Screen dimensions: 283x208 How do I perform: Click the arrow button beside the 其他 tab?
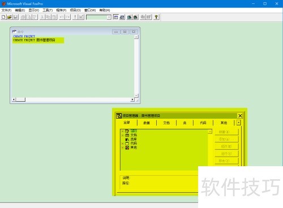(239, 123)
